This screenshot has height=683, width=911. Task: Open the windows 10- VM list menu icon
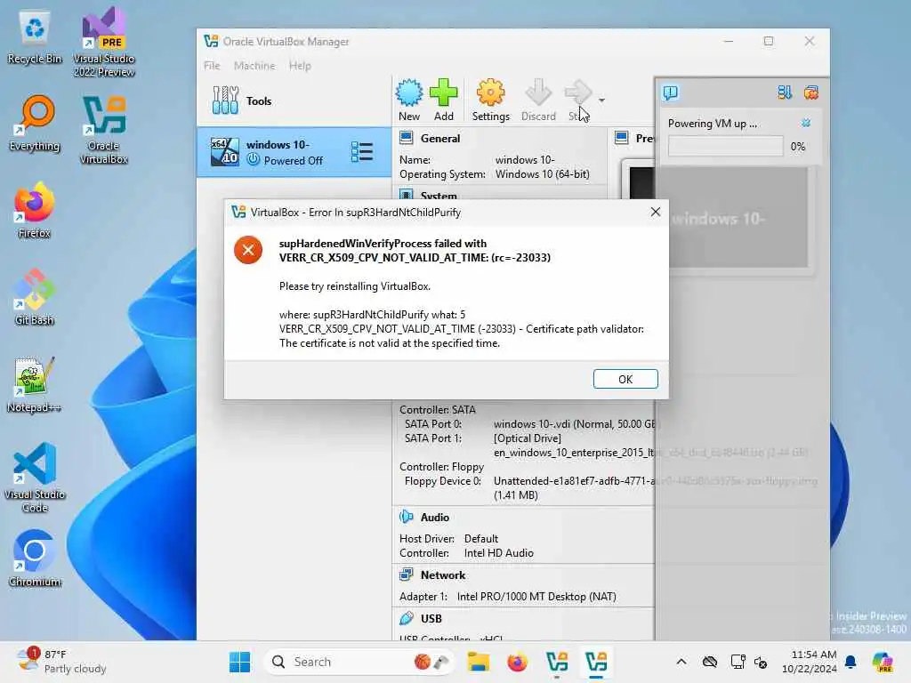(x=362, y=152)
